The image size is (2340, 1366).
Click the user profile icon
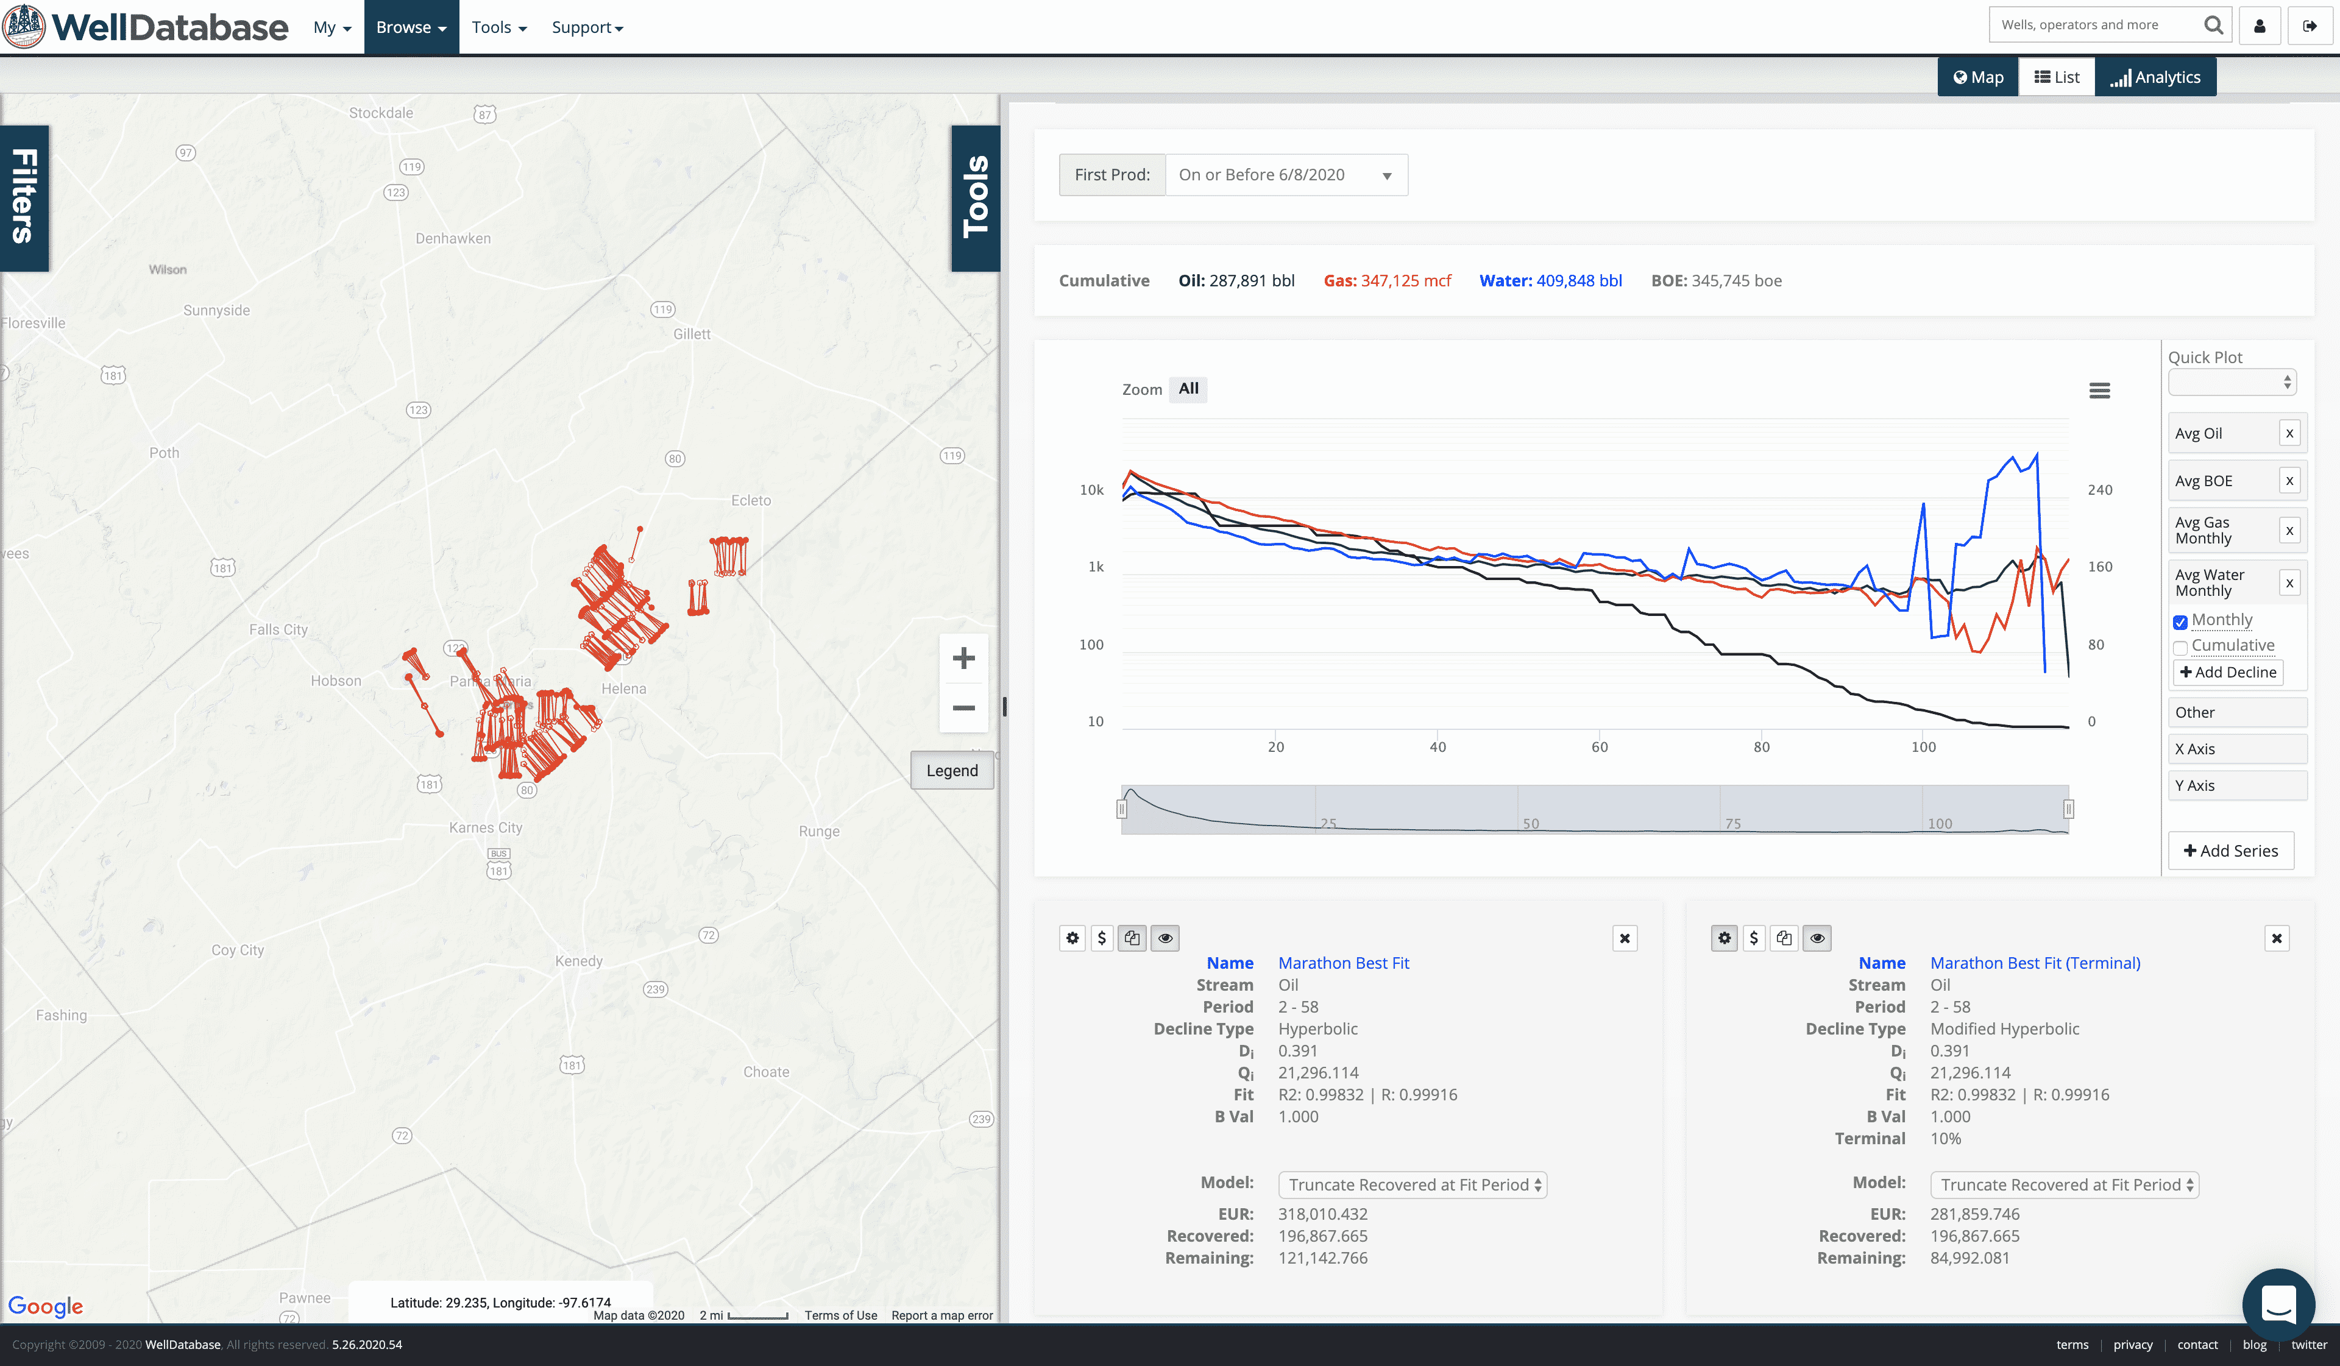click(x=2259, y=26)
